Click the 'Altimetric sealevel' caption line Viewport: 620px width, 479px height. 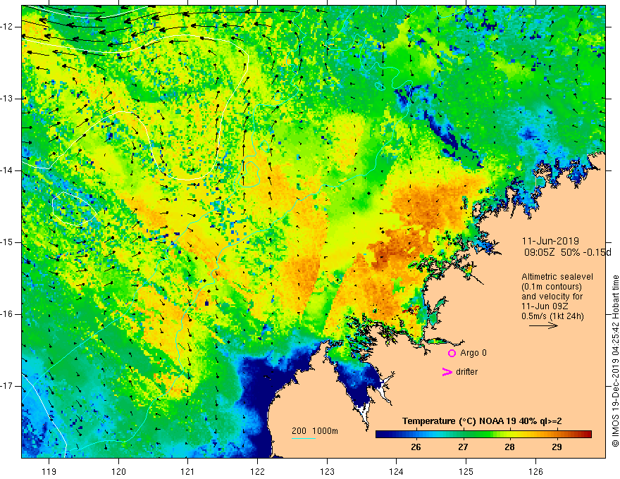557,277
